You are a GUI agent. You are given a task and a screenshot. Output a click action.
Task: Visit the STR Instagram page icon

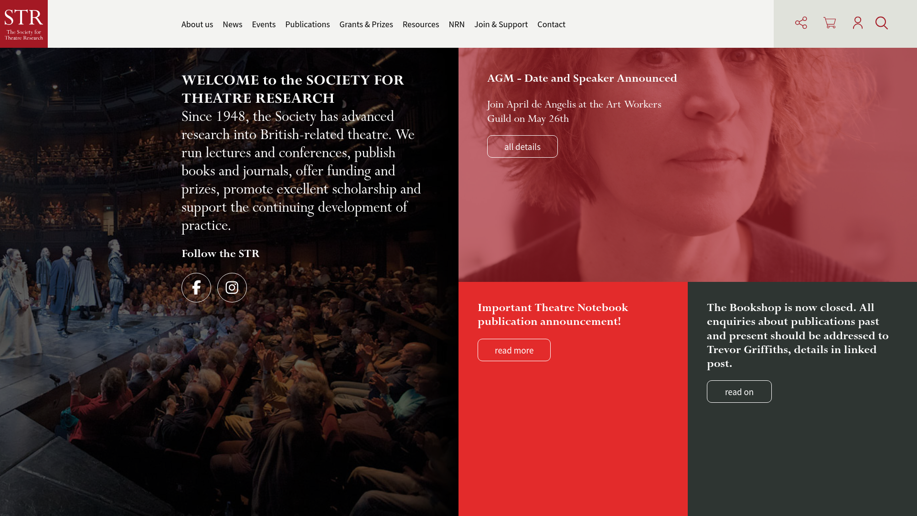(232, 288)
